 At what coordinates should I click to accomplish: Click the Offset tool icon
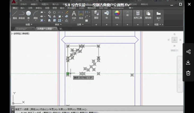(x=67, y=20)
